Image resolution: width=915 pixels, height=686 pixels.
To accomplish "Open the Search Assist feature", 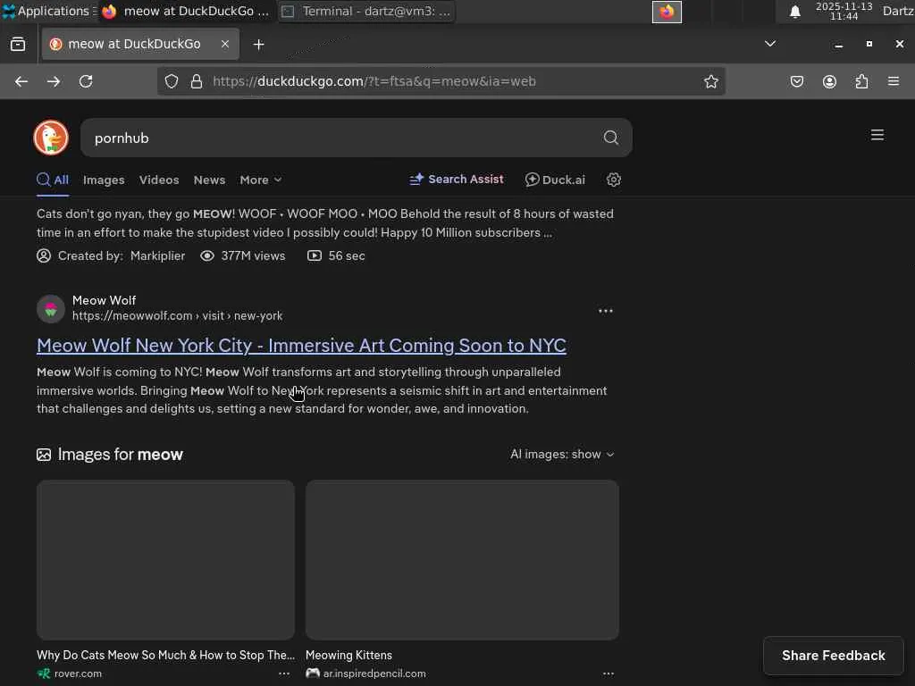I will click(x=457, y=180).
